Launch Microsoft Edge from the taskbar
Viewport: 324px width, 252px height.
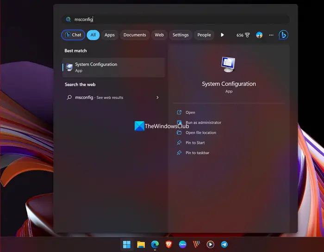click(155, 245)
